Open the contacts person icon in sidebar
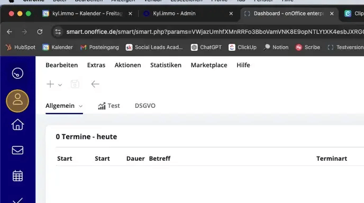The width and height of the screenshot is (364, 203). pyautogui.click(x=17, y=101)
